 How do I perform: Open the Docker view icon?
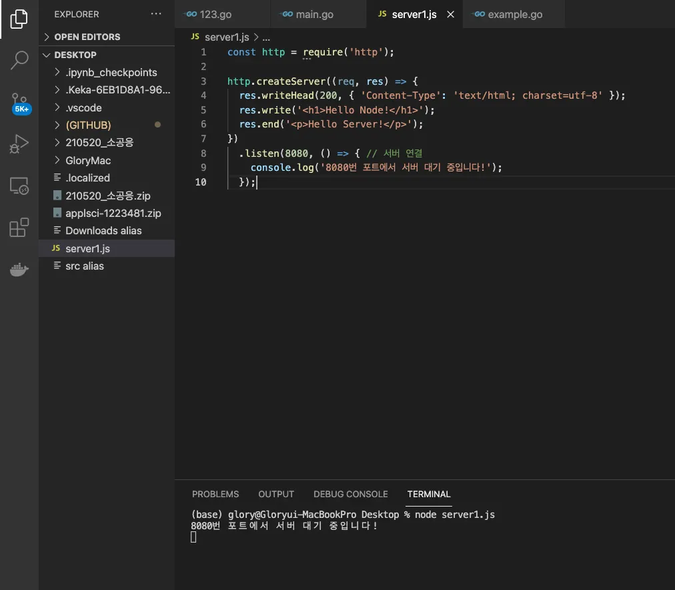[x=19, y=270]
